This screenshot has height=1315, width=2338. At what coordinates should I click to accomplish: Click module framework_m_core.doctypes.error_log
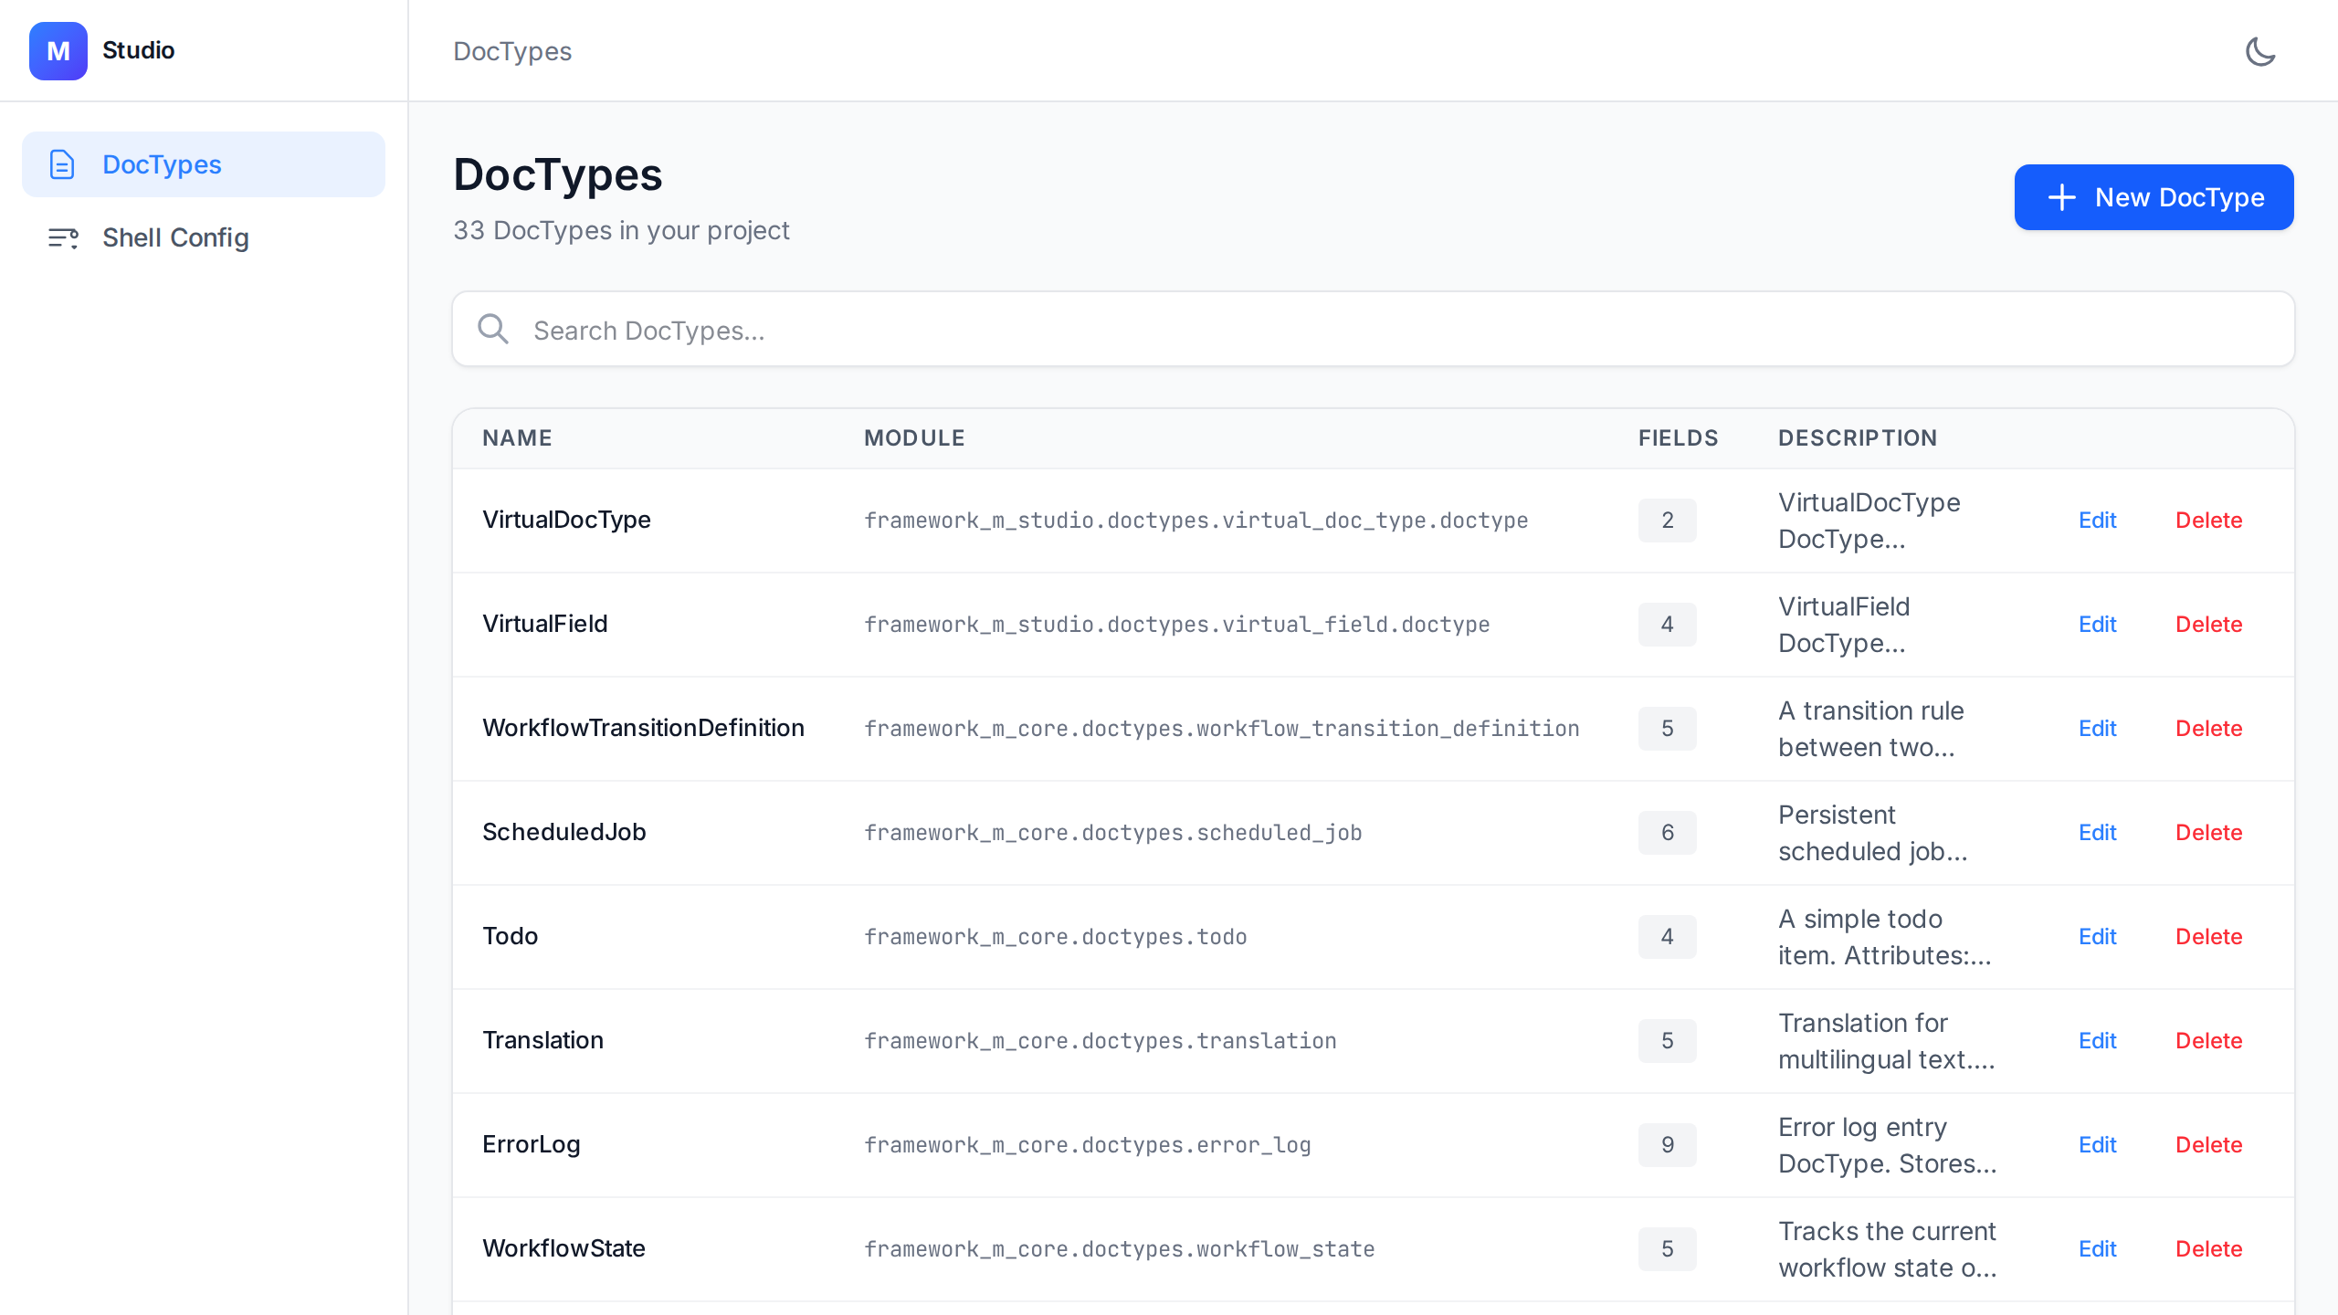(x=1087, y=1145)
